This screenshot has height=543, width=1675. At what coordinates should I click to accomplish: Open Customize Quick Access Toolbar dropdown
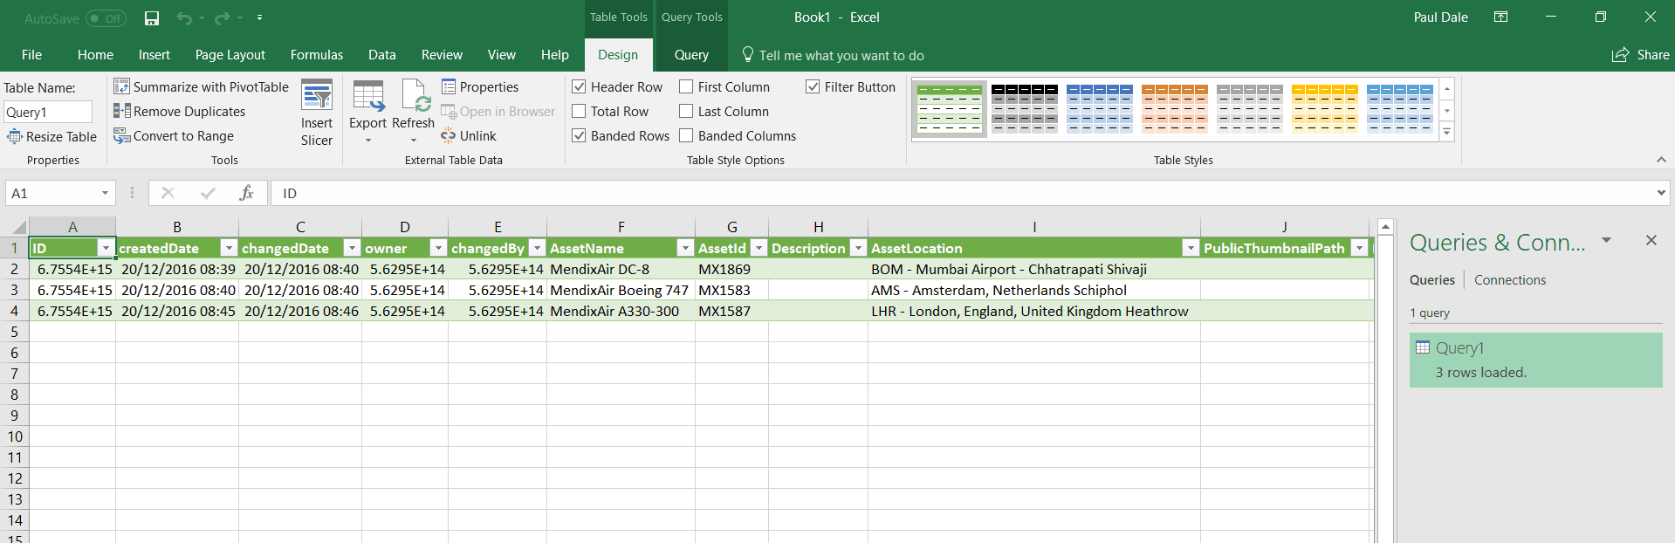pos(259,17)
